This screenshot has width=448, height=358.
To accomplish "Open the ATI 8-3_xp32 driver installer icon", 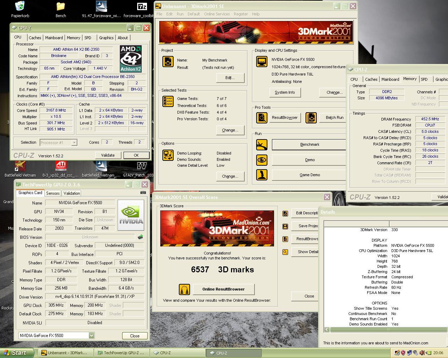I will tap(61, 165).
